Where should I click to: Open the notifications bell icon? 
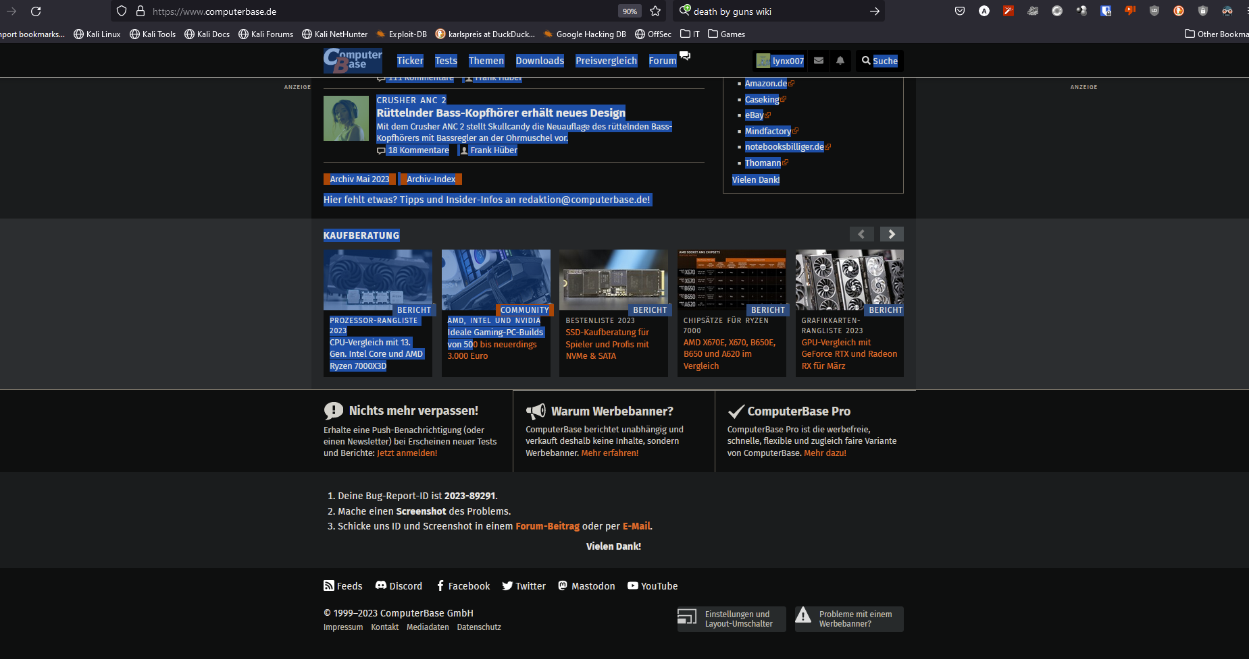840,61
